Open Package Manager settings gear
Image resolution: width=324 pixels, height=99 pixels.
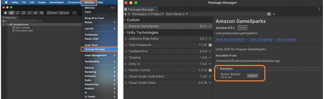[x=269, y=14]
